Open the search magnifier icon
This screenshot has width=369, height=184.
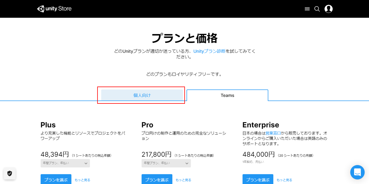coord(317,9)
